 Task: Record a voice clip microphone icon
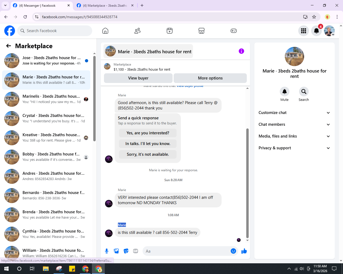(107, 251)
